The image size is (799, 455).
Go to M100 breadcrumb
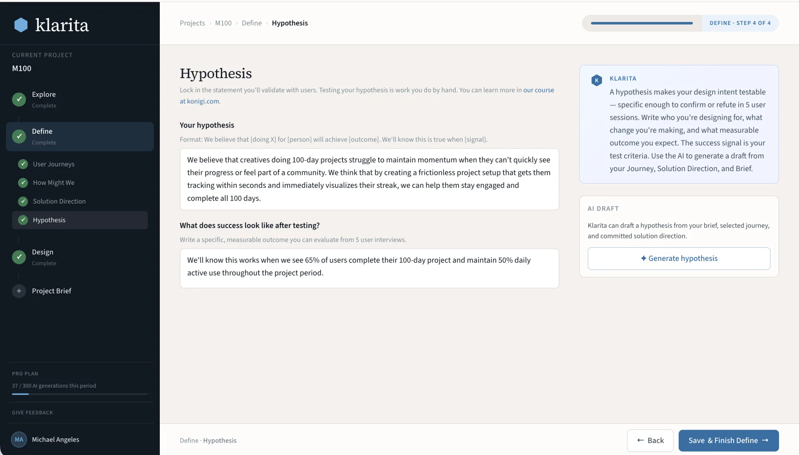tap(223, 23)
